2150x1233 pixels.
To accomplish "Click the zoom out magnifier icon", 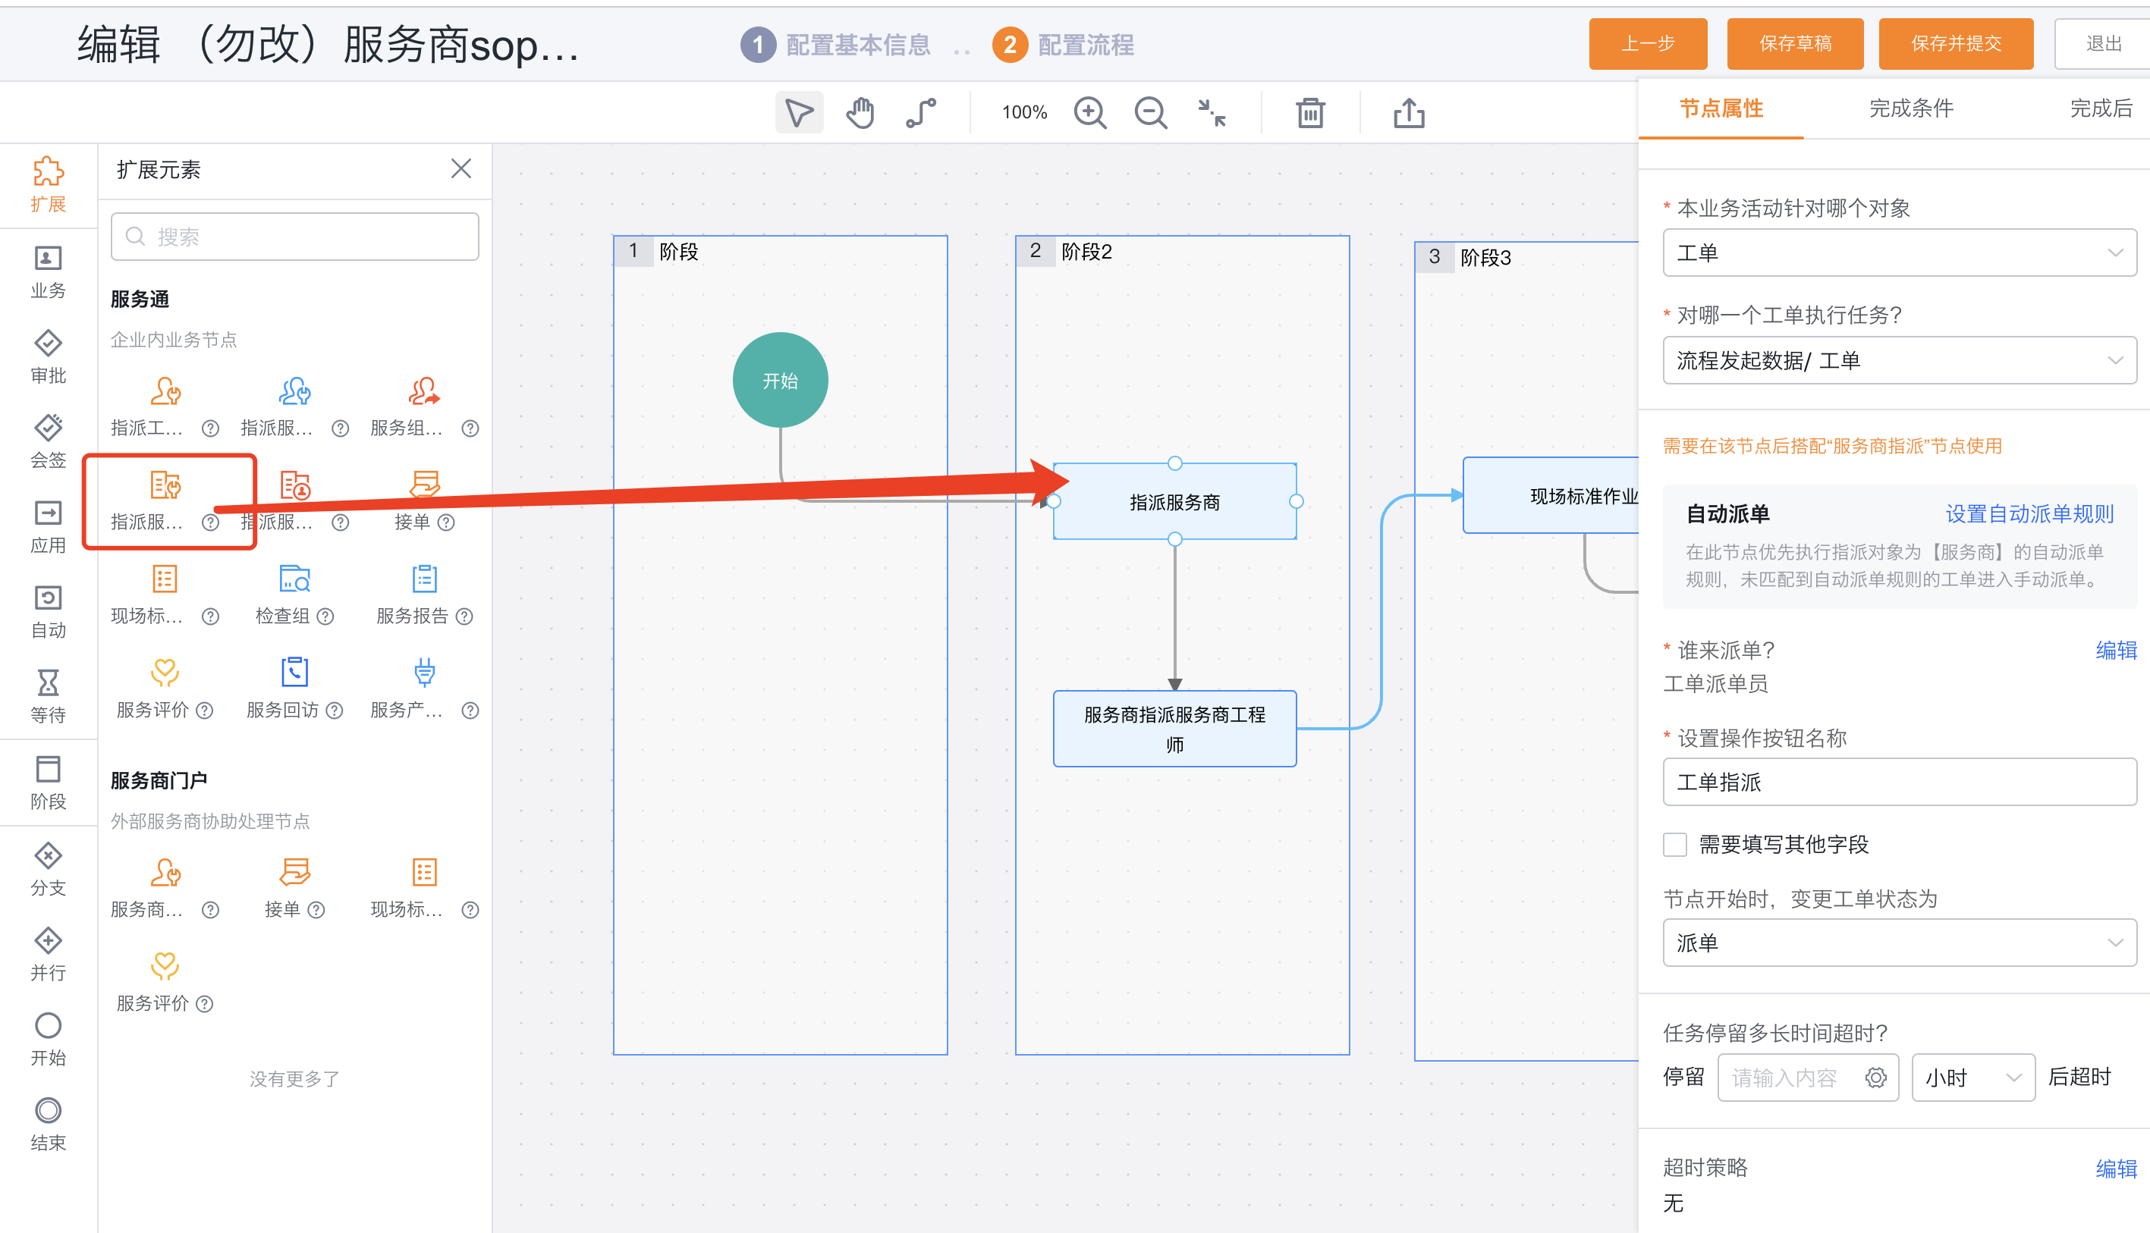I will point(1150,113).
